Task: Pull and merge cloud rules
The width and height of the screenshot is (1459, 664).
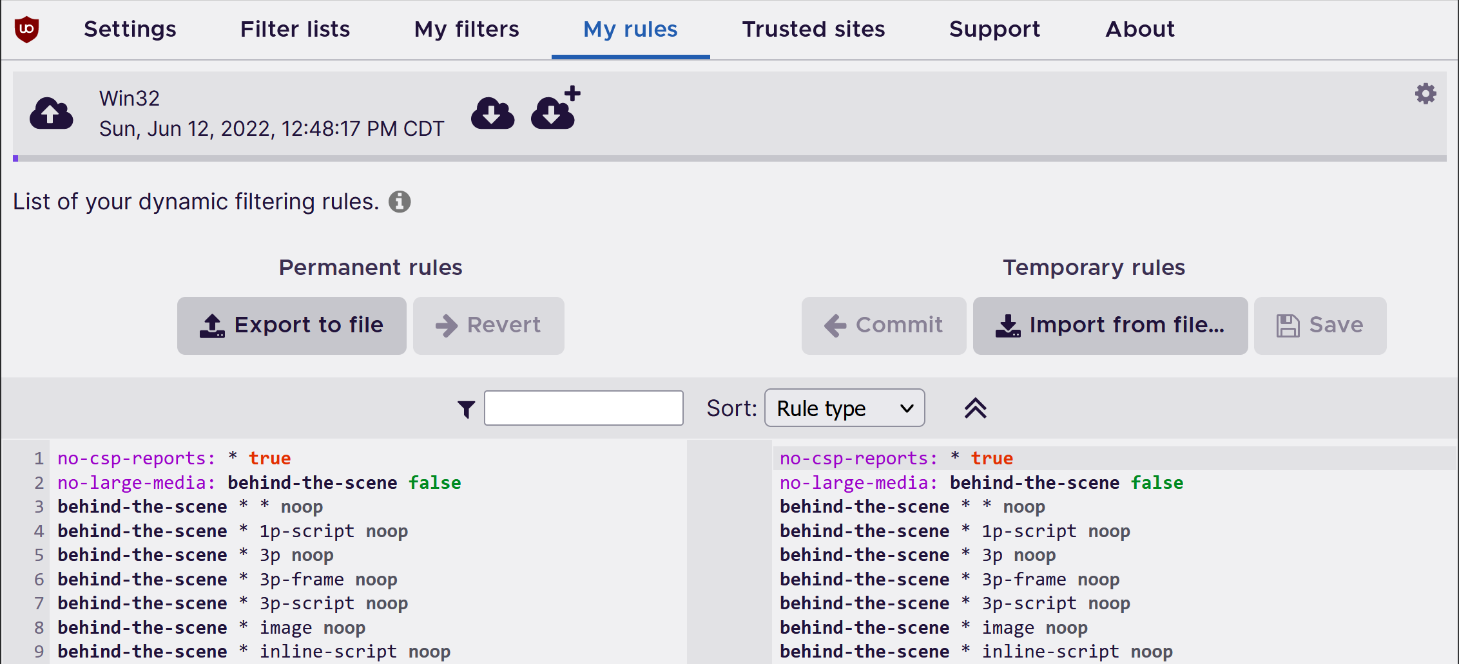Action: 553,113
